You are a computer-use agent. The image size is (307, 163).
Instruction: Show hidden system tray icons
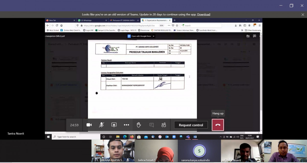pos(221,137)
